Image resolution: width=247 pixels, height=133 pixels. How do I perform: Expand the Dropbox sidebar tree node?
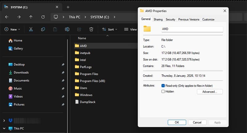(4, 120)
